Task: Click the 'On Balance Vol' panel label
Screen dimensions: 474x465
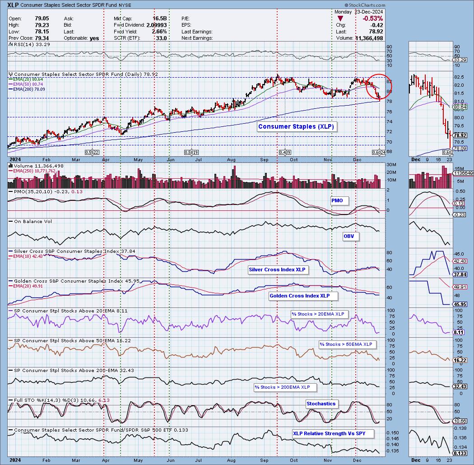Action: (x=30, y=222)
